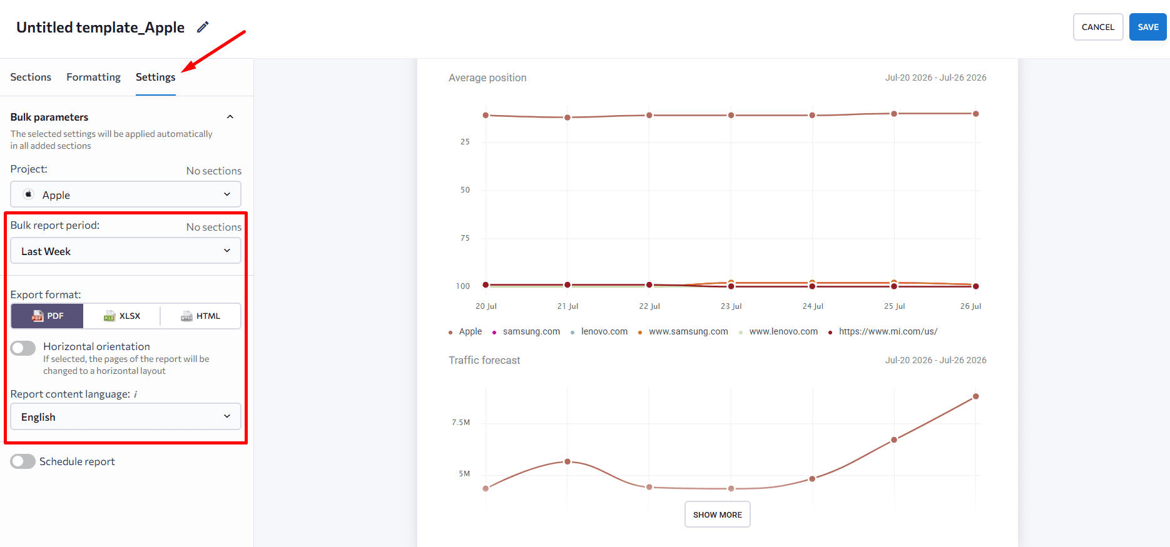This screenshot has height=547, width=1170.
Task: Toggle samsung.com series in chart legend
Action: point(526,331)
